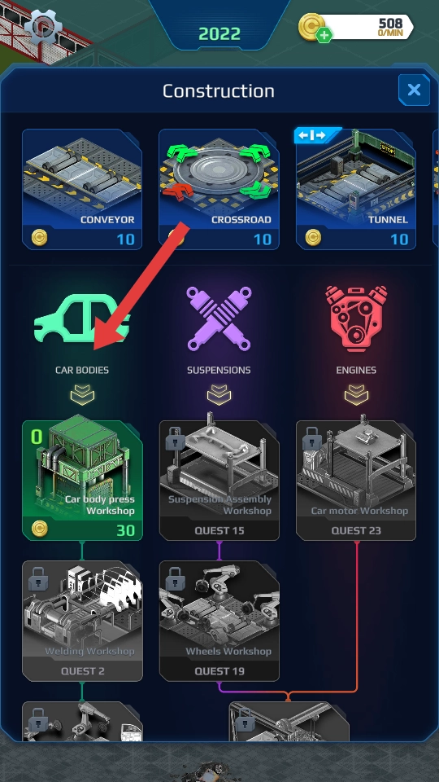The image size is (439, 782).
Task: Expand the chevron under Suspensions
Action: coord(219,394)
